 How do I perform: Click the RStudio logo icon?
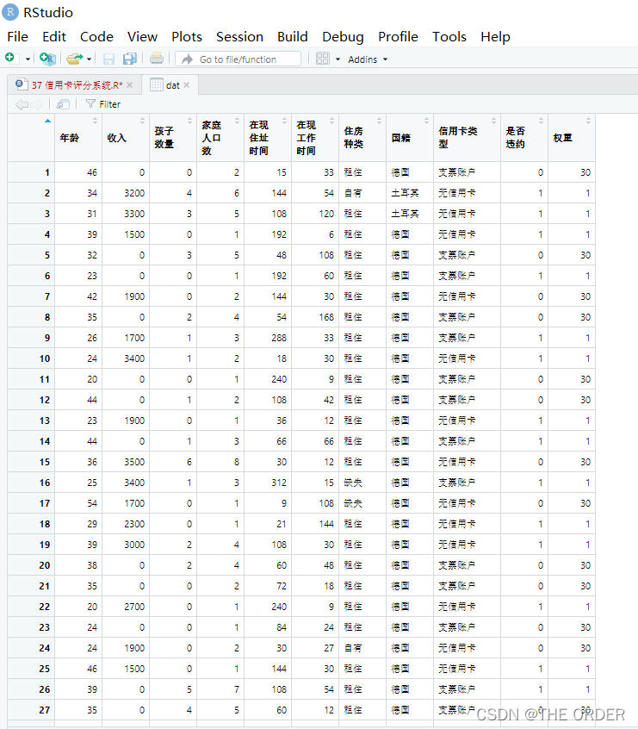10,12
